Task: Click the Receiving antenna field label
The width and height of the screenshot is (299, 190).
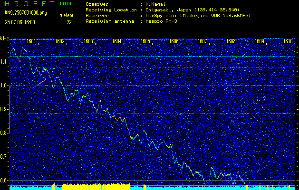Action: click(x=110, y=21)
